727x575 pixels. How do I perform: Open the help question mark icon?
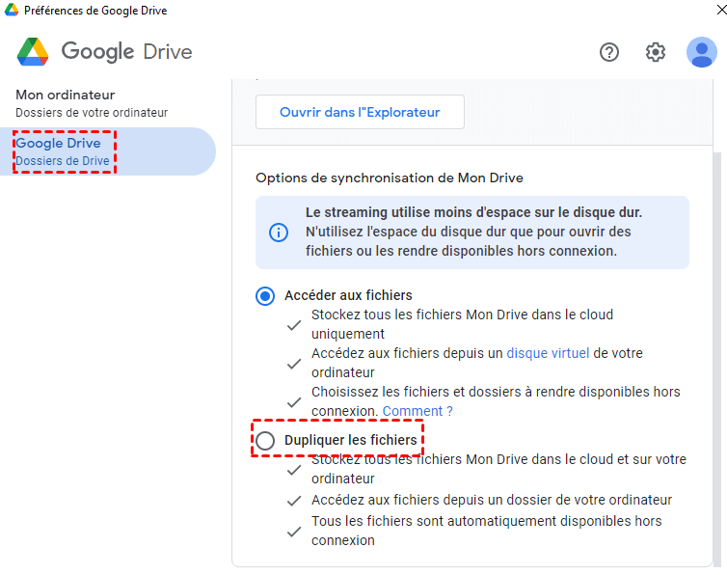(x=608, y=52)
